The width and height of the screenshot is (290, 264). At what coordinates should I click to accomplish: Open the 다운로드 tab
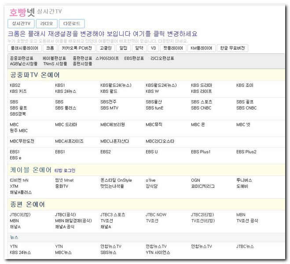(72, 24)
